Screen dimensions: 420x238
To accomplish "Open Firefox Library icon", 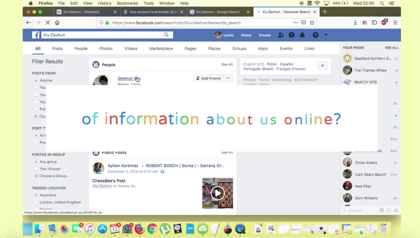I will coord(365,23).
